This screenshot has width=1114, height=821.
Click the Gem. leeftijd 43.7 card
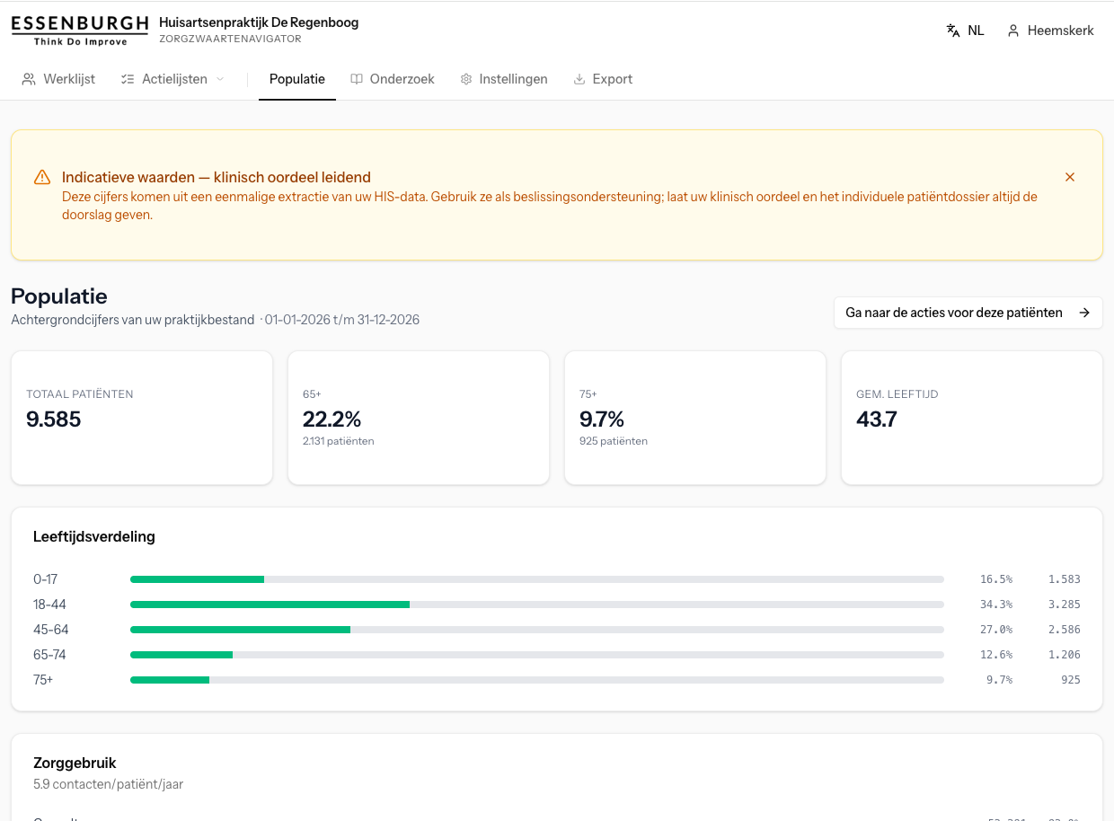[972, 418]
